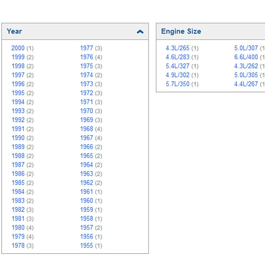
Task: Collapse the Year filter panel chevron
Action: 140,32
